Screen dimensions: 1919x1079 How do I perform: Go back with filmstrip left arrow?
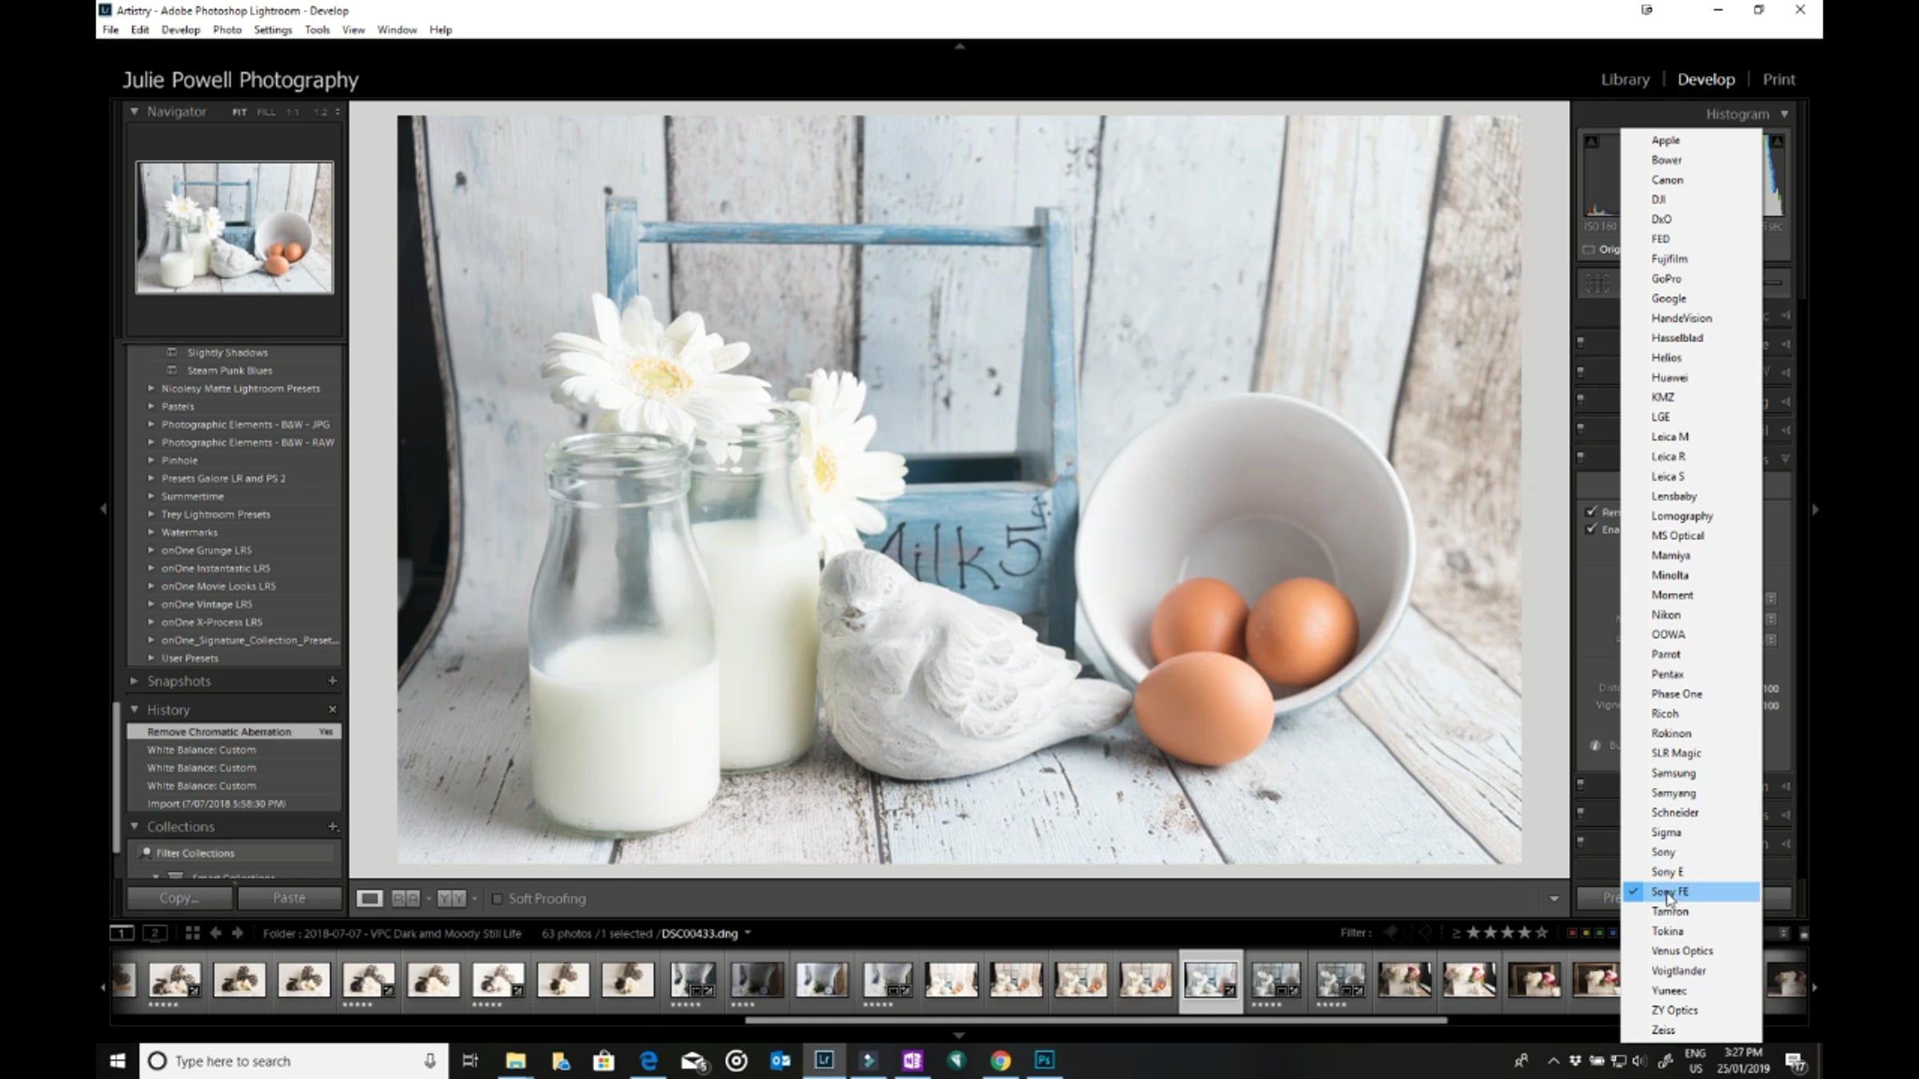(215, 933)
